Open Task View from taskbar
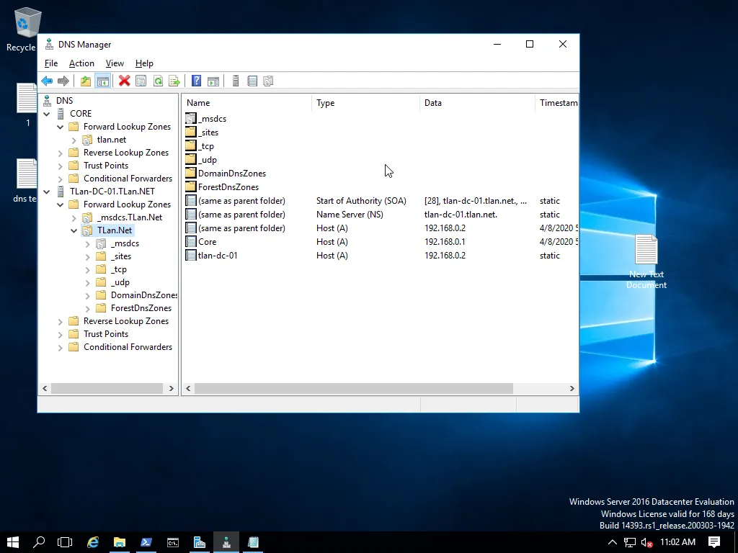 pyautogui.click(x=65, y=542)
